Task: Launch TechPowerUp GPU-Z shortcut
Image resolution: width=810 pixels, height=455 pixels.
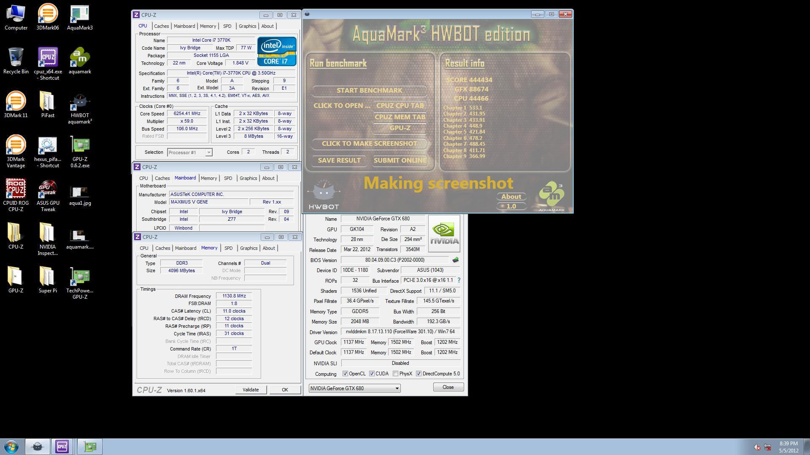Action: [80, 283]
